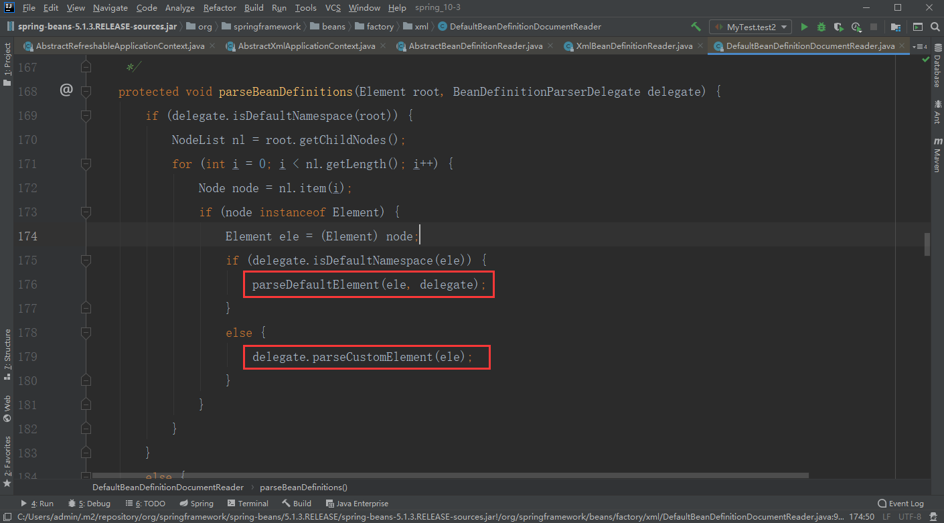The width and height of the screenshot is (944, 523).
Task: Click the Search Everywhere magnifier icon
Action: pyautogui.click(x=935, y=27)
